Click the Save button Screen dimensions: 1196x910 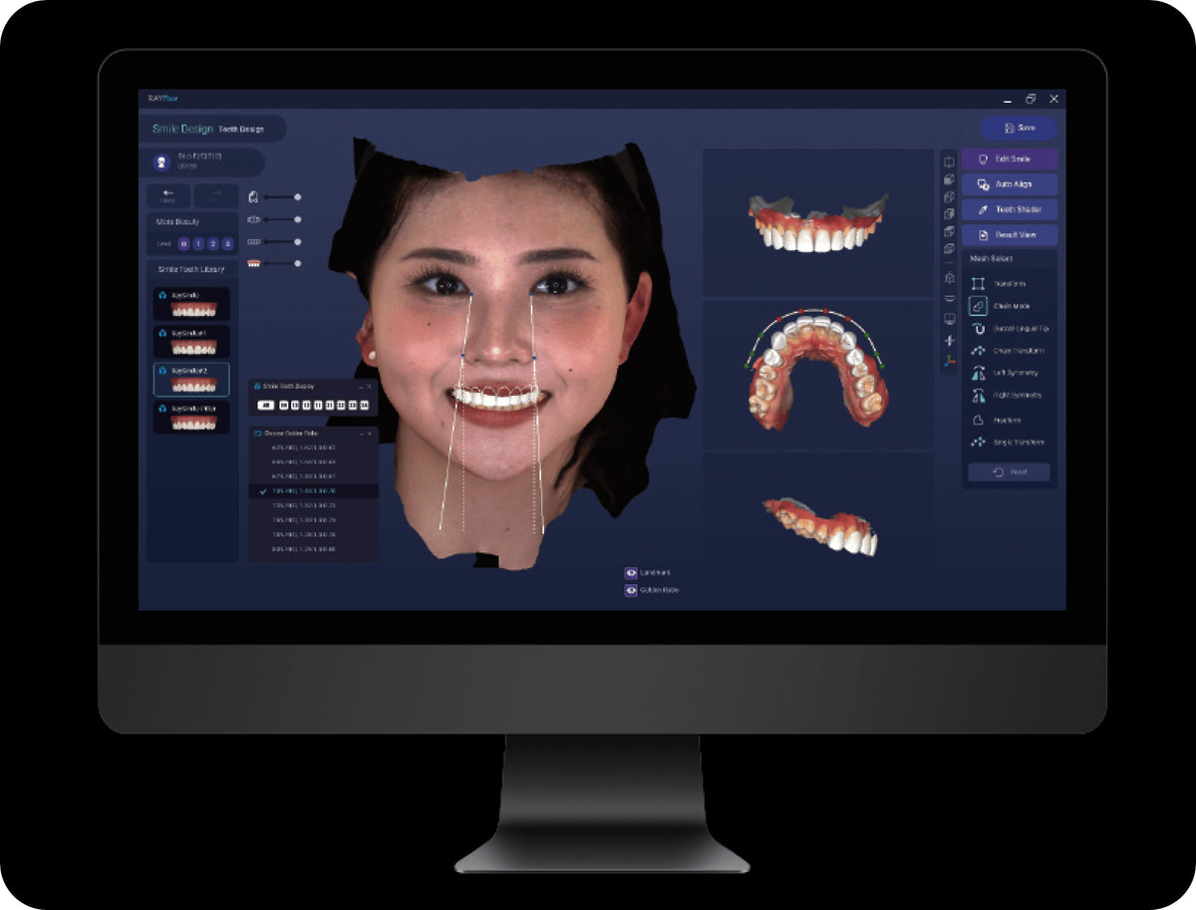click(x=1019, y=128)
